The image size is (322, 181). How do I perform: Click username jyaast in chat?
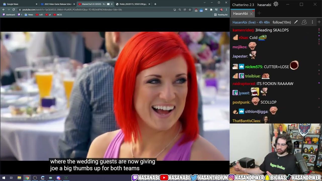click(x=244, y=93)
